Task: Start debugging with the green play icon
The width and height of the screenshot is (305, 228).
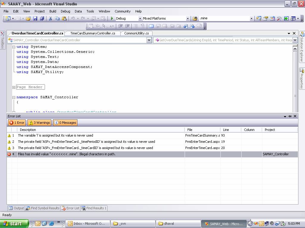Action: point(112,18)
